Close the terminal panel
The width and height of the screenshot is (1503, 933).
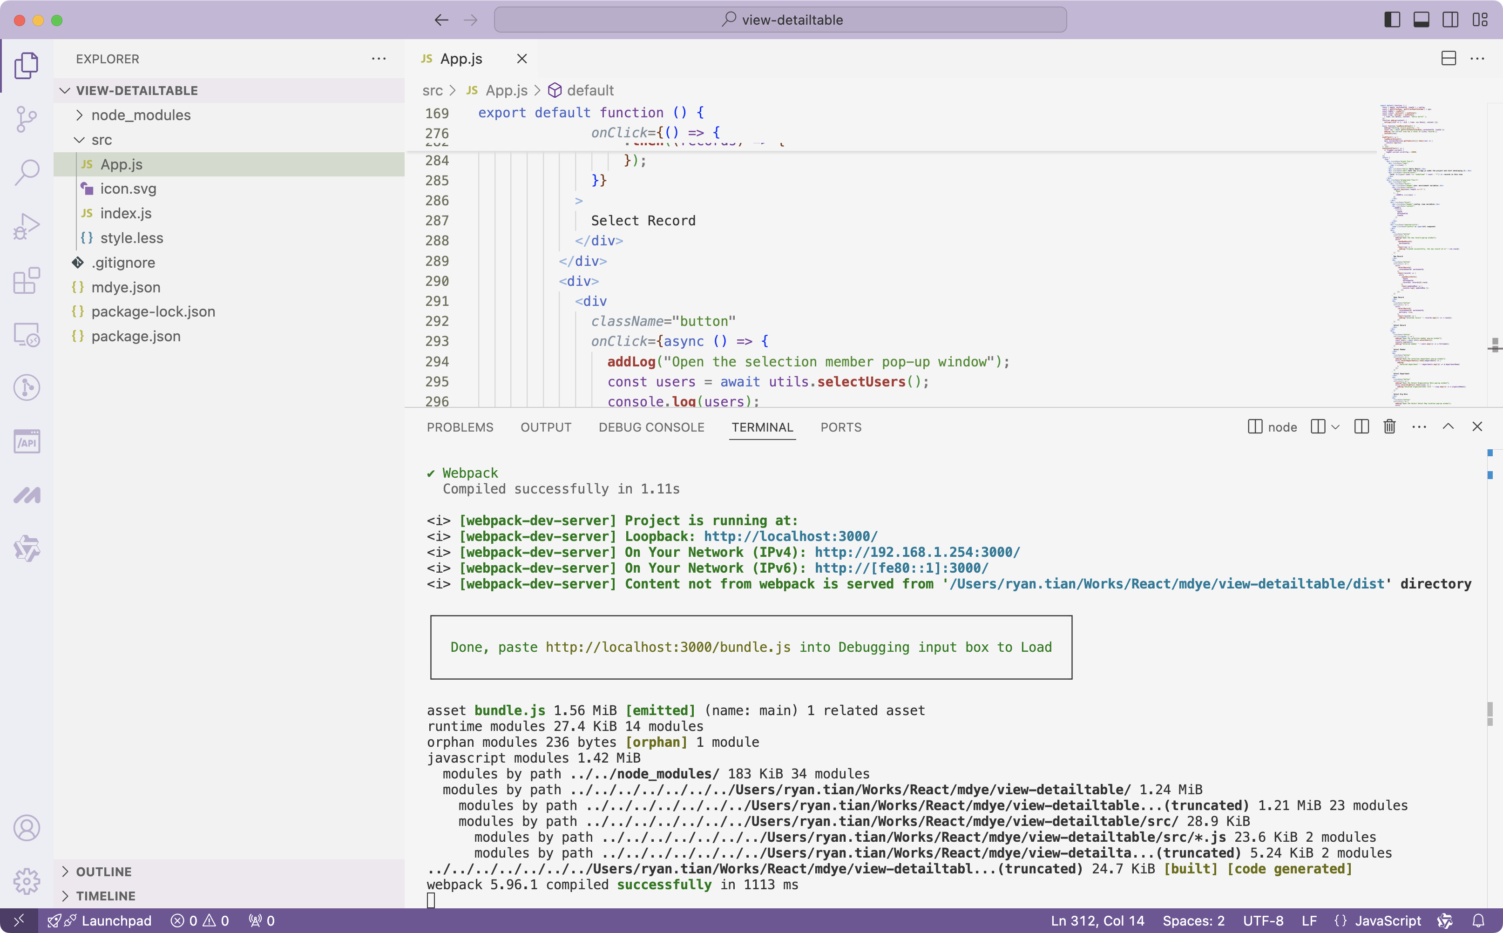(1477, 426)
